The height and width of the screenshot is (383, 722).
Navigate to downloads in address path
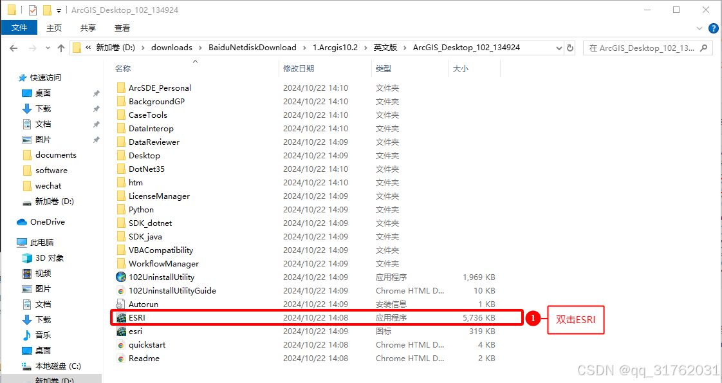coord(172,48)
